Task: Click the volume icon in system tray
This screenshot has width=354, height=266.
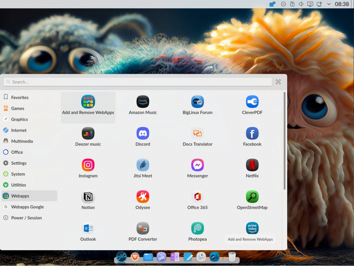Action: pyautogui.click(x=301, y=4)
